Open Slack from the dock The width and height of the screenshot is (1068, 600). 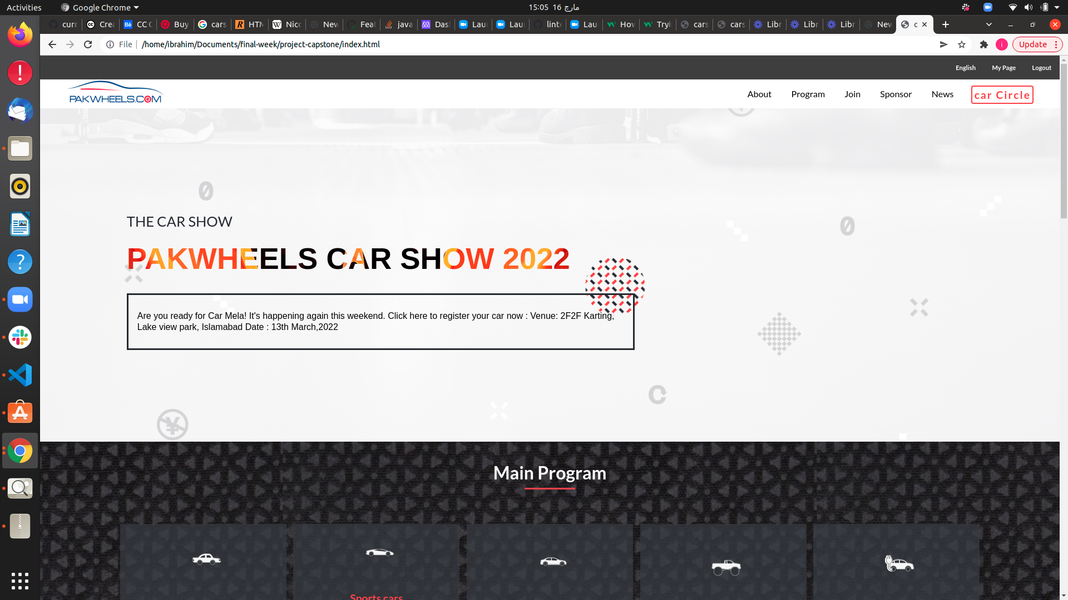(20, 337)
